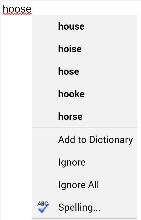Select the middle suggestion of the five
This screenshot has height=220, width=141.
[x=84, y=71]
